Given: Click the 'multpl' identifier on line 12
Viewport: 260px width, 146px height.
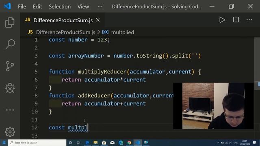Looking at the screenshot, I should (78, 128).
